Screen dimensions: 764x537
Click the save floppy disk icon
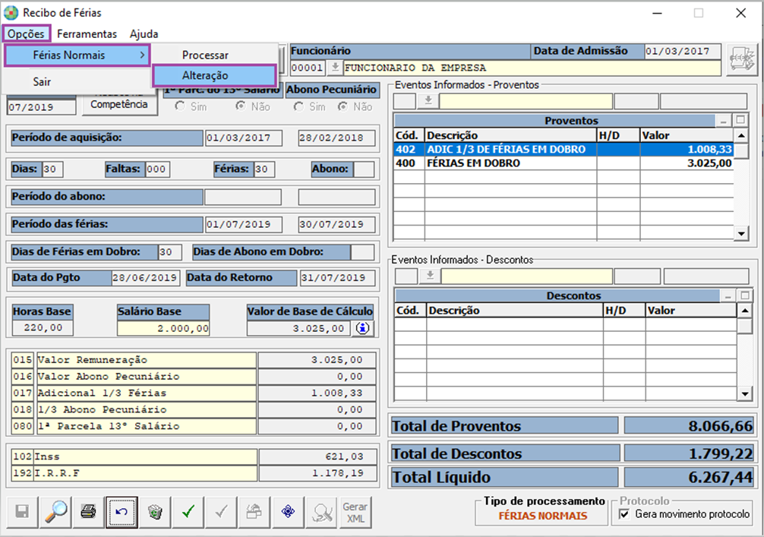coord(22,512)
